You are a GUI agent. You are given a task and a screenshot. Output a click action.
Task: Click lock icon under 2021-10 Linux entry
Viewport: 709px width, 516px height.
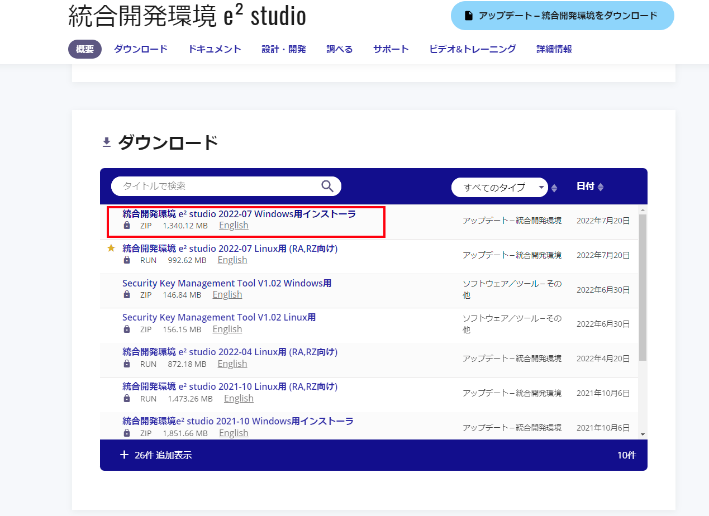point(127,399)
